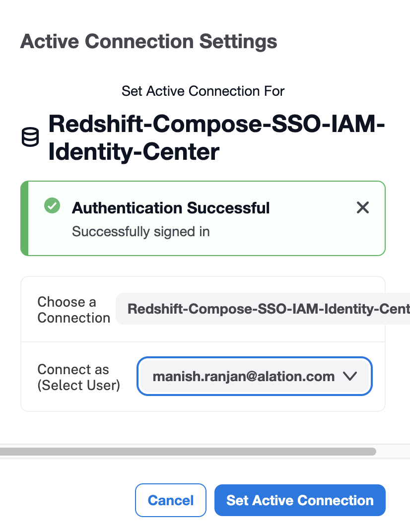
Task: Select the manish.ranjan@alation.com email text
Action: (243, 377)
